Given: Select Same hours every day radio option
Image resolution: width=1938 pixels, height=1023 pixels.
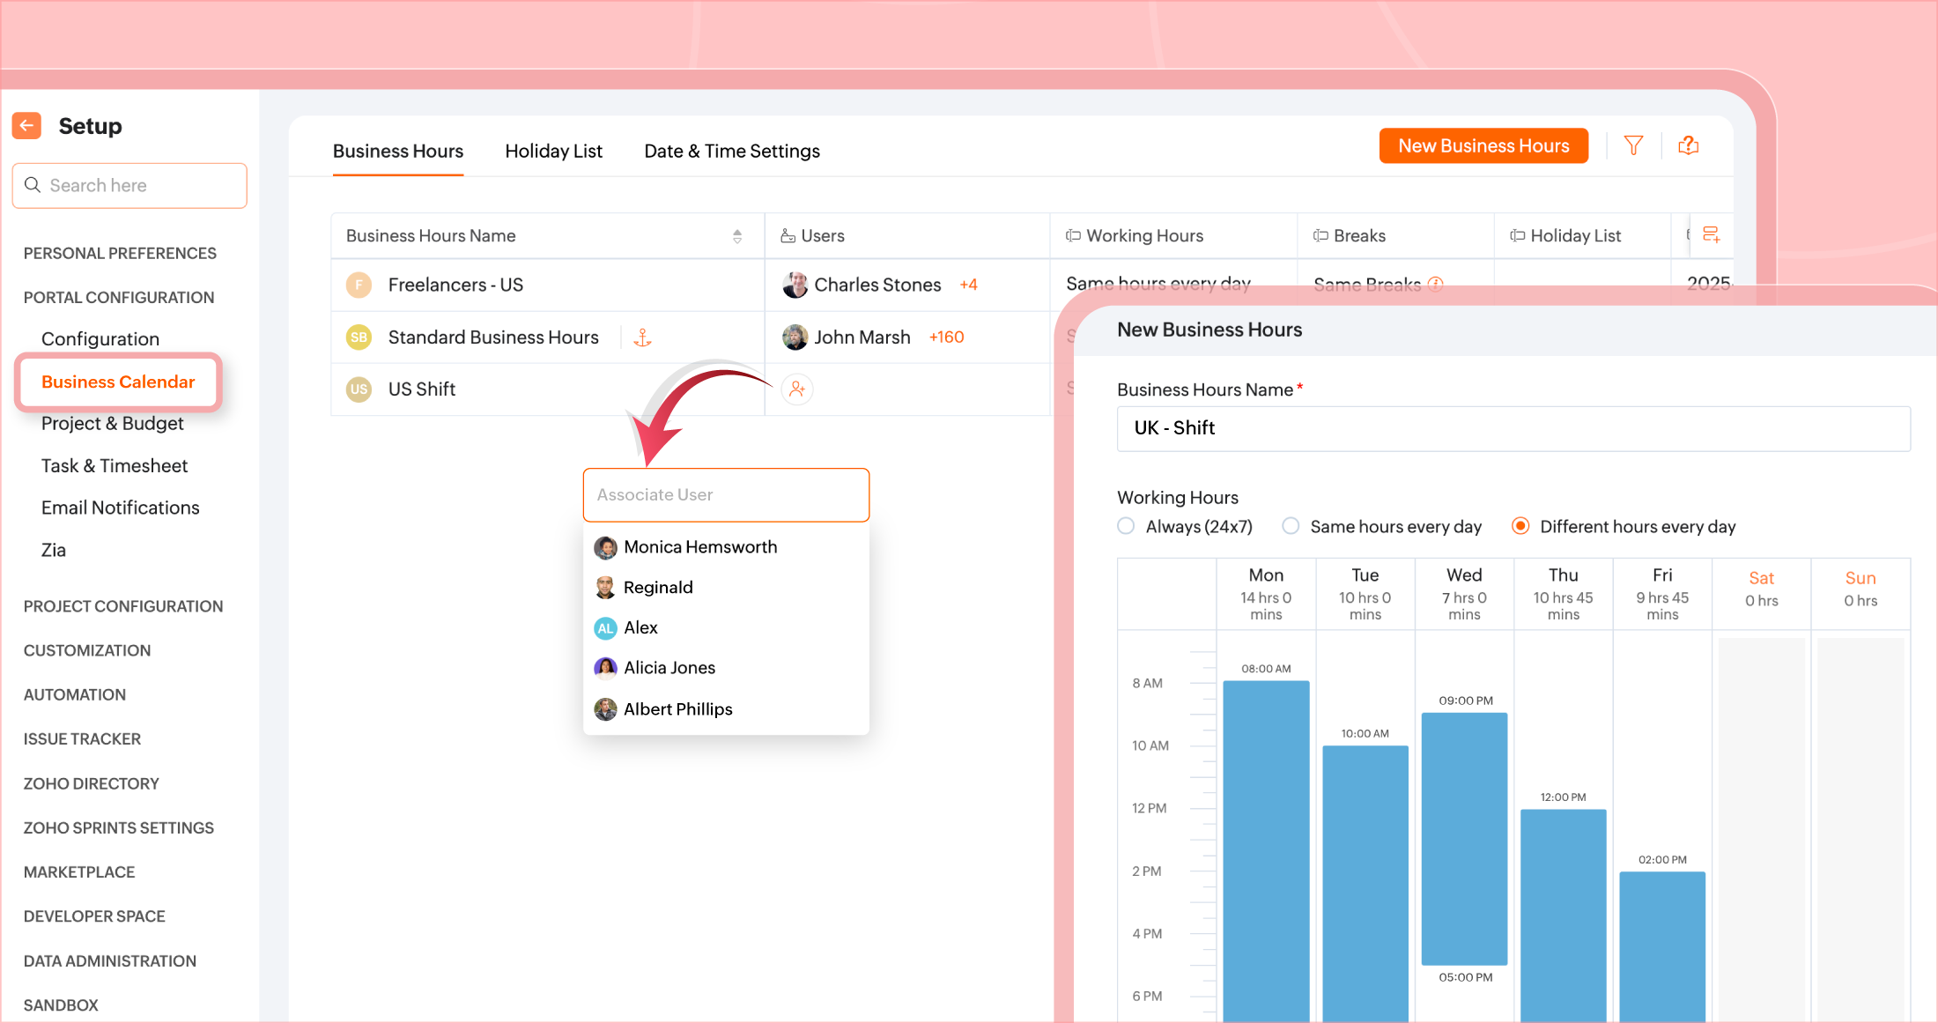Looking at the screenshot, I should click(1291, 526).
